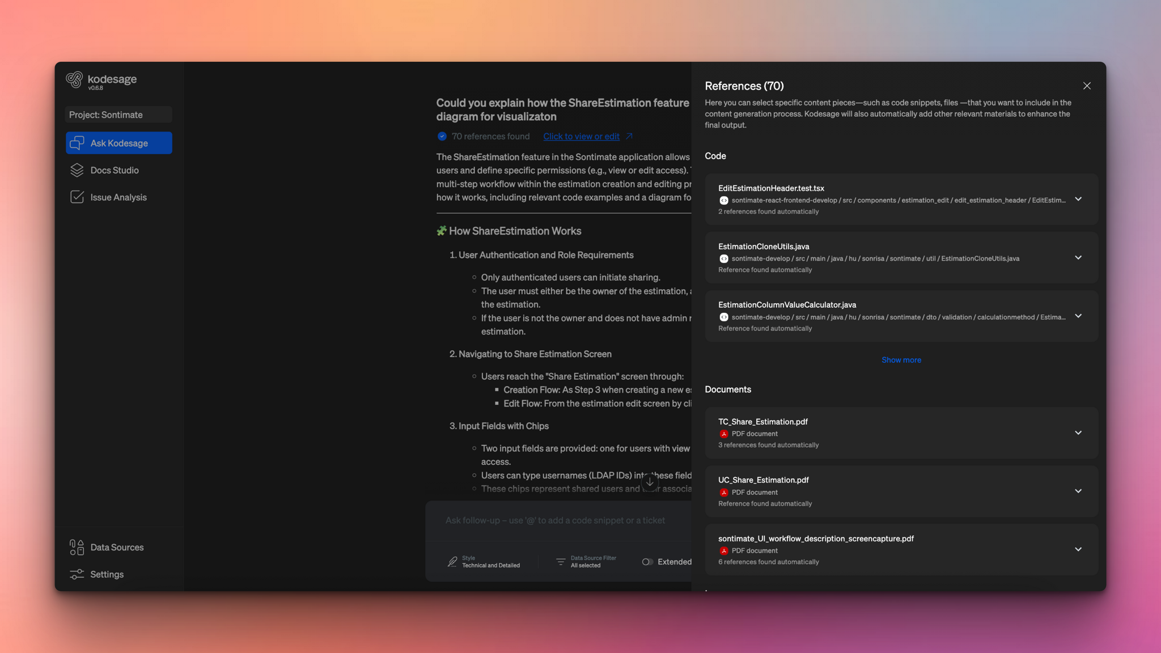Click the PDF icon next to TC_Share_Estimation.pdf

click(724, 434)
